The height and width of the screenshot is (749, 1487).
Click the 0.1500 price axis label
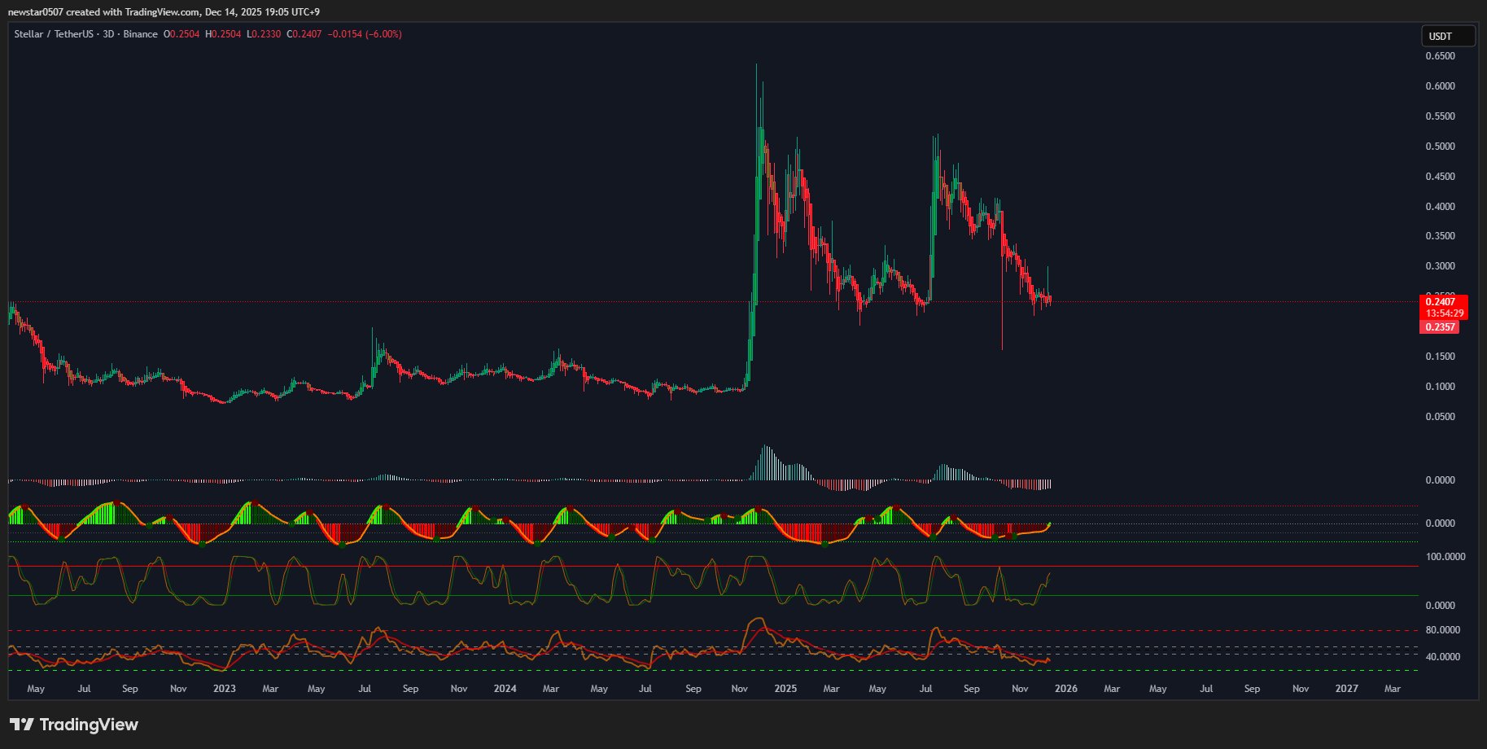(1440, 357)
